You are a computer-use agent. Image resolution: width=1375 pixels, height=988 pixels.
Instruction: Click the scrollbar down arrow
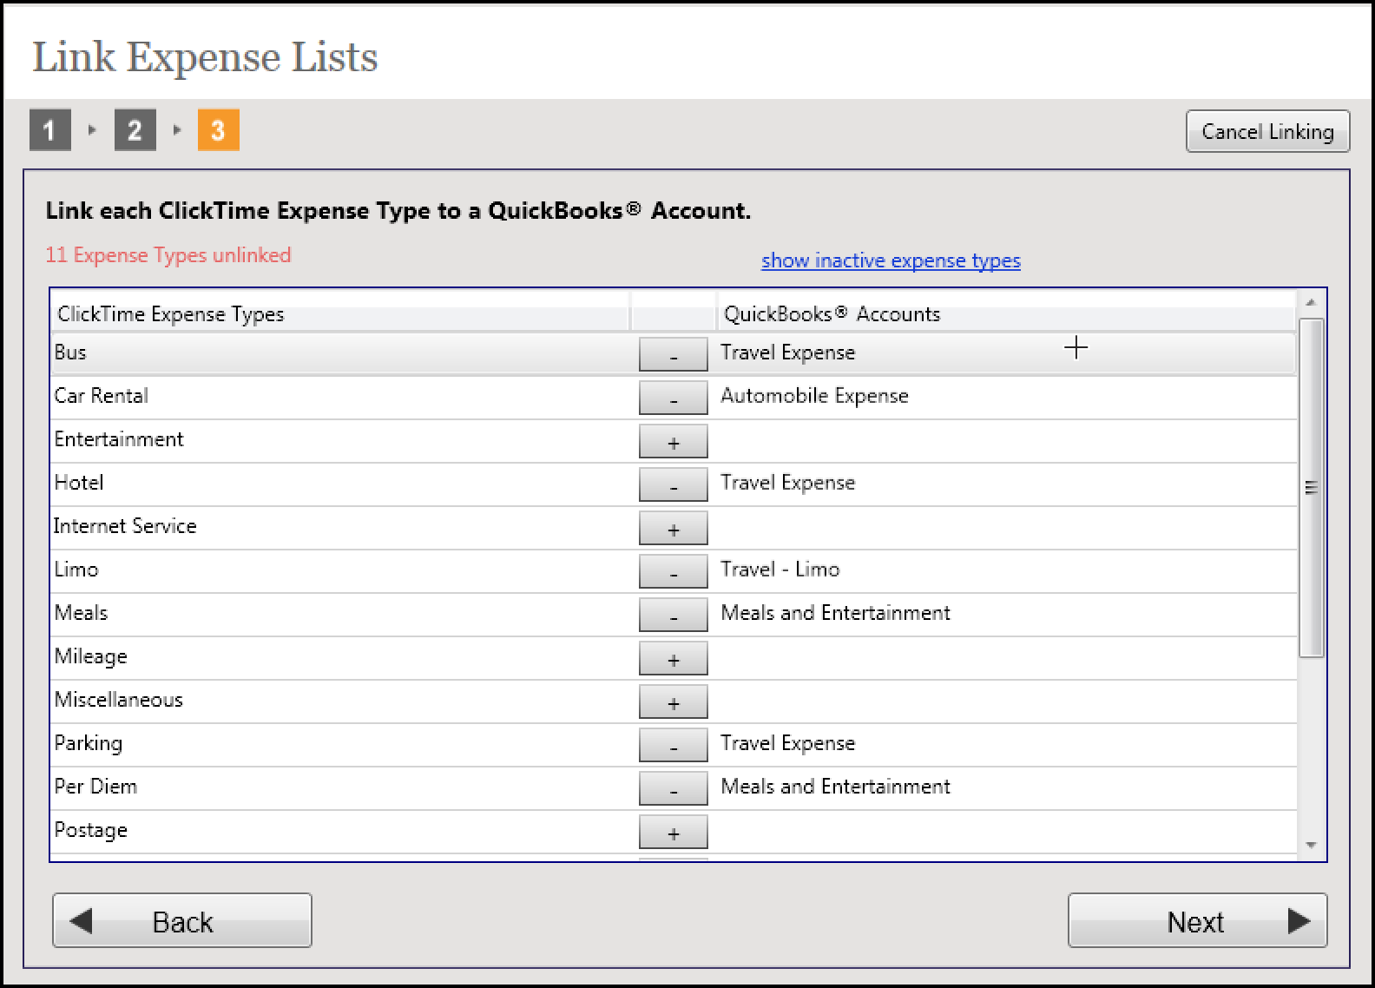tap(1311, 845)
